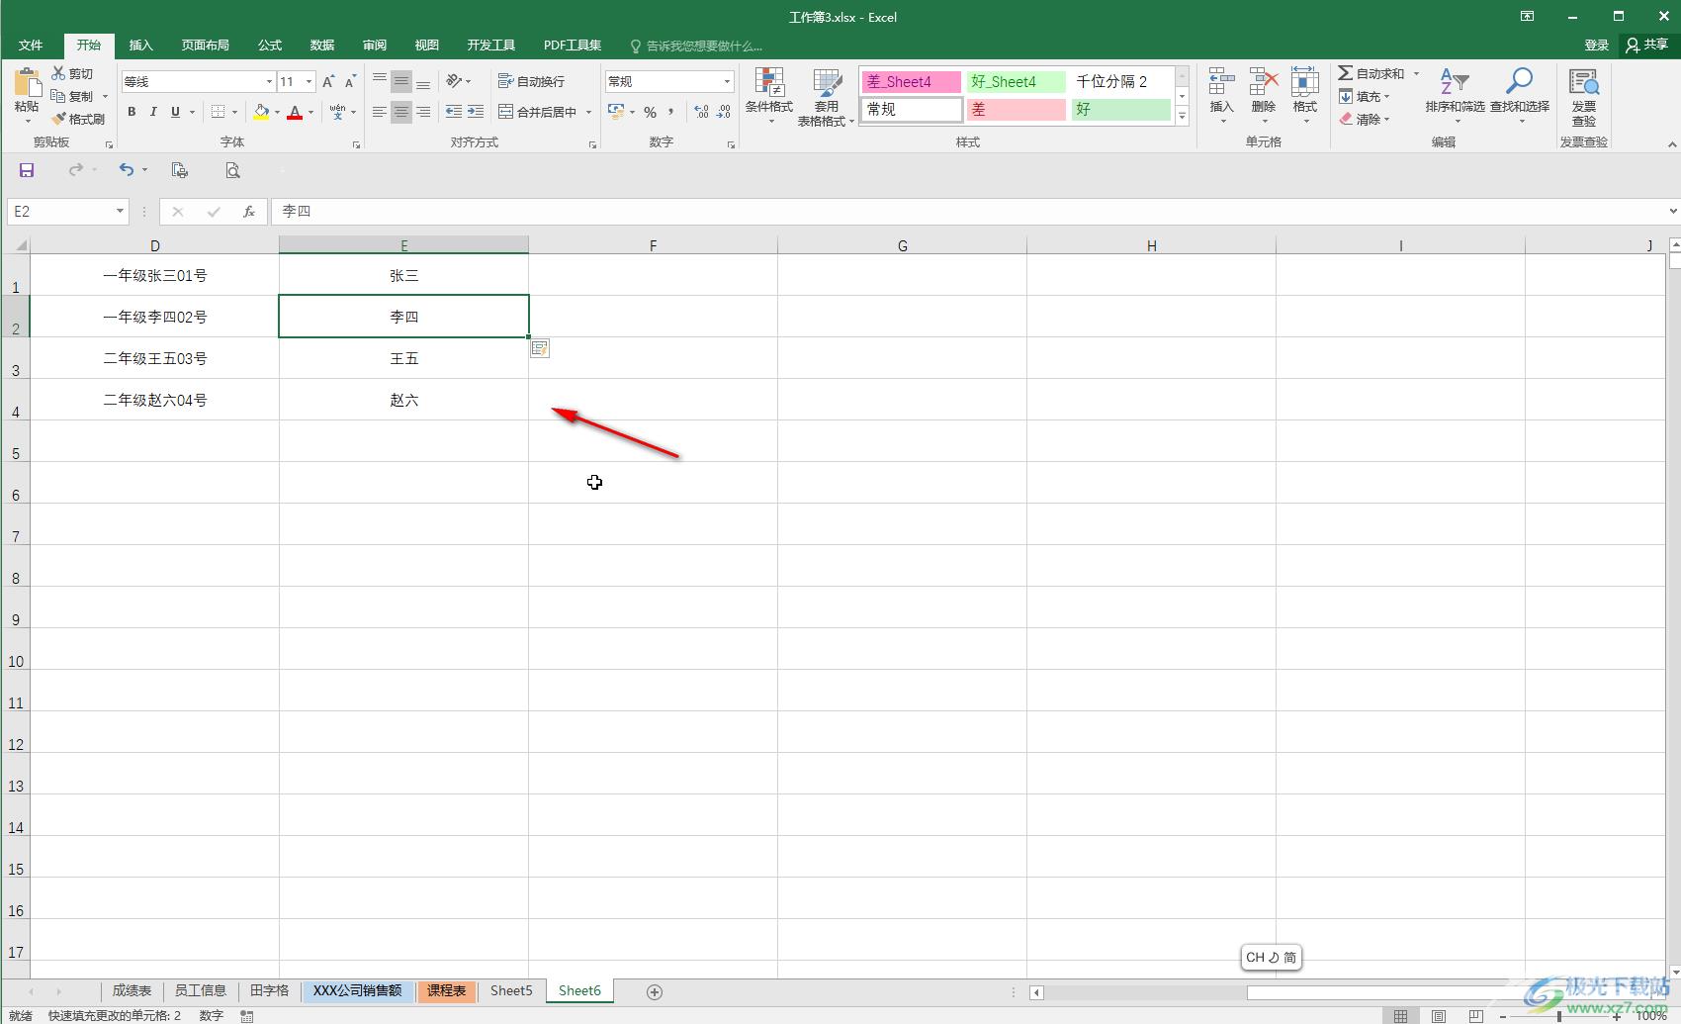This screenshot has height=1024, width=1681.
Task: Apply the 好_Sheet4 green cell style
Action: click(1017, 81)
